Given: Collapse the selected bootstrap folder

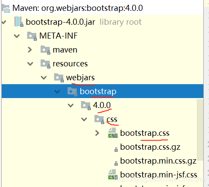Looking at the screenshot, I should tap(57, 92).
